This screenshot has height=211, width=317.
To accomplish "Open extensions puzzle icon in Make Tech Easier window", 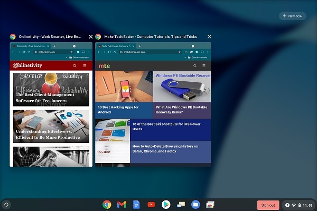I will pyautogui.click(x=197, y=52).
